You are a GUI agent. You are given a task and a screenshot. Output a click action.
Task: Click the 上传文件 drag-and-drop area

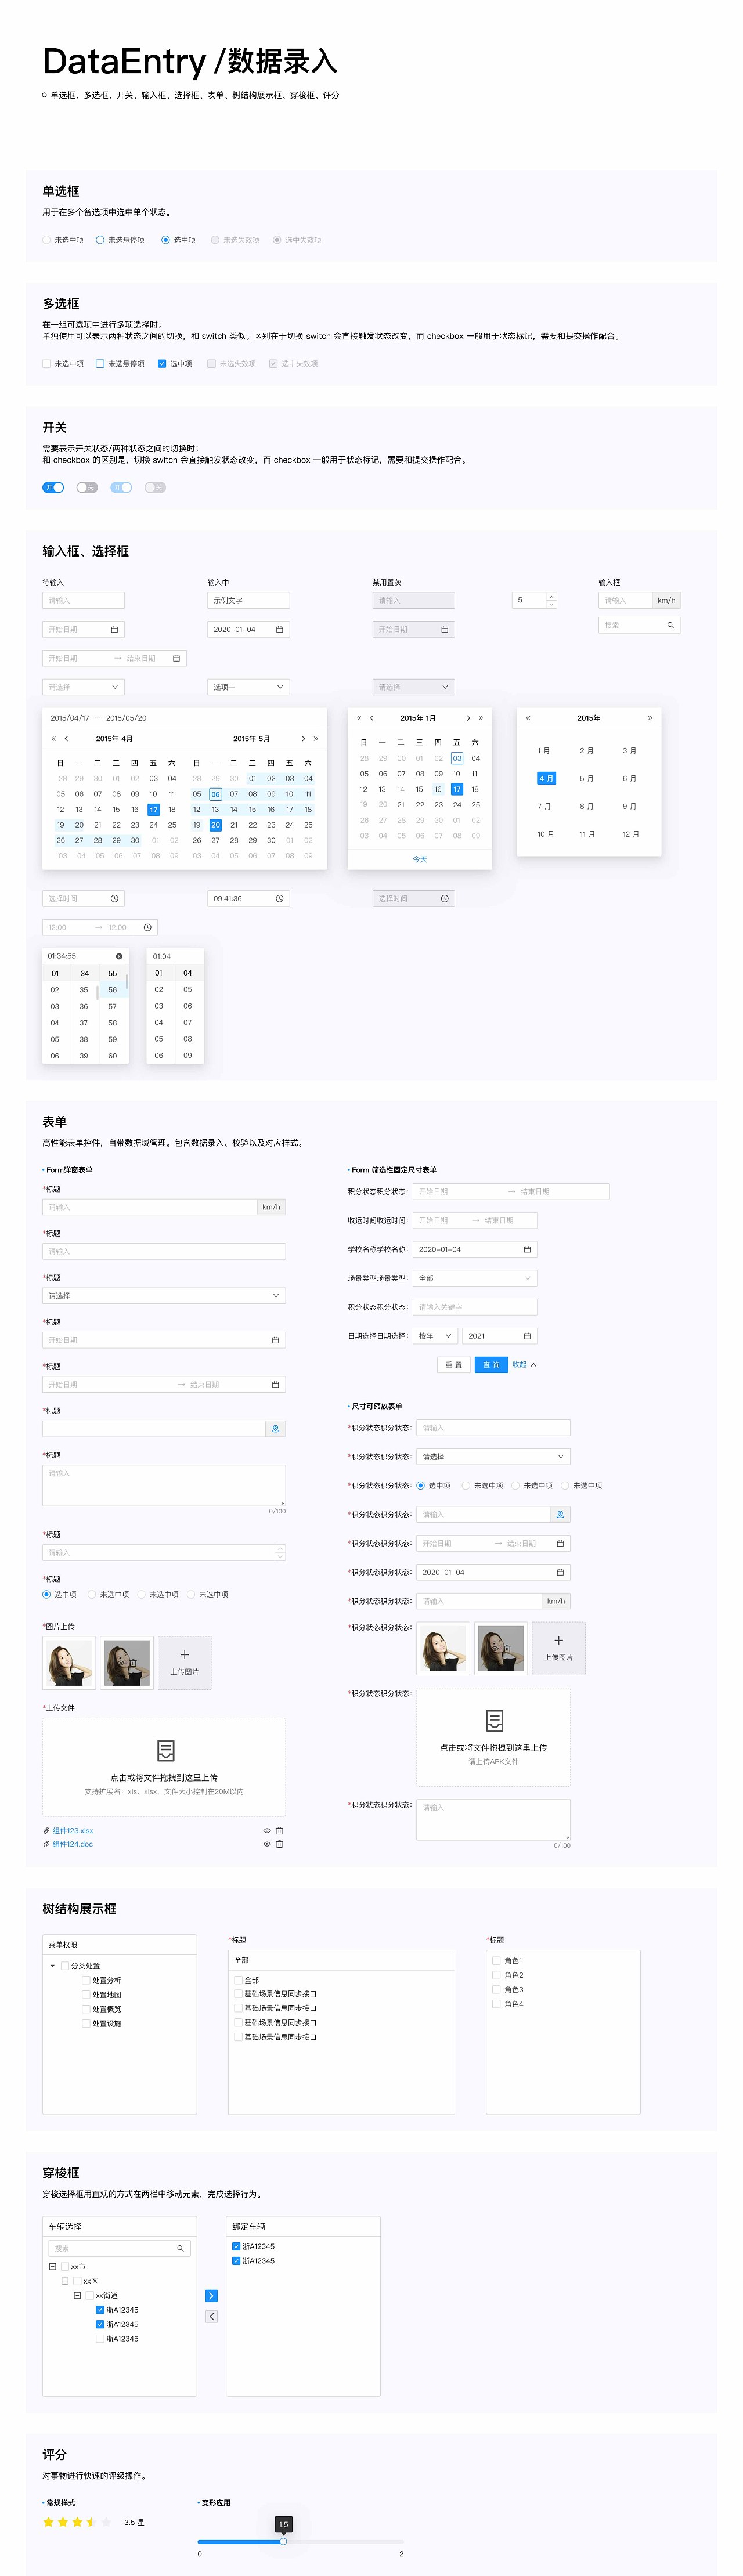[x=164, y=1768]
